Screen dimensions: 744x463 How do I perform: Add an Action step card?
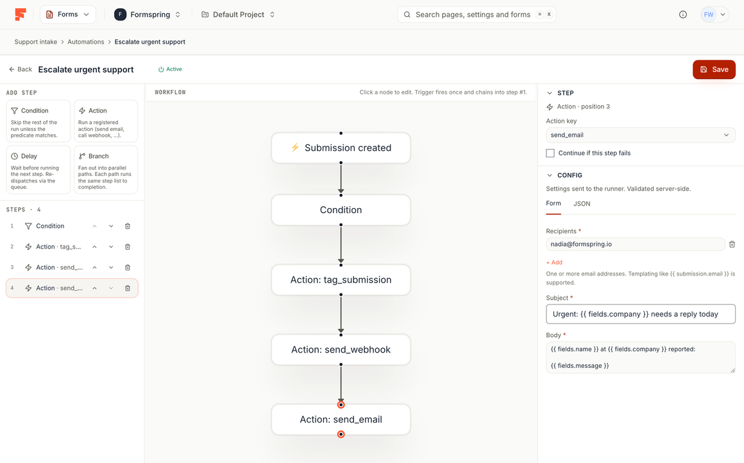(106, 121)
